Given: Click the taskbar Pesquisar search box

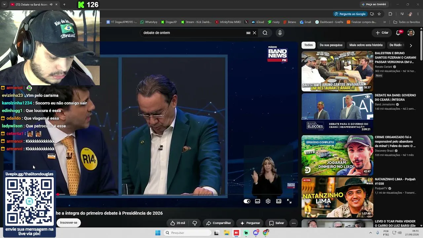Looking at the screenshot, I should [x=187, y=233].
